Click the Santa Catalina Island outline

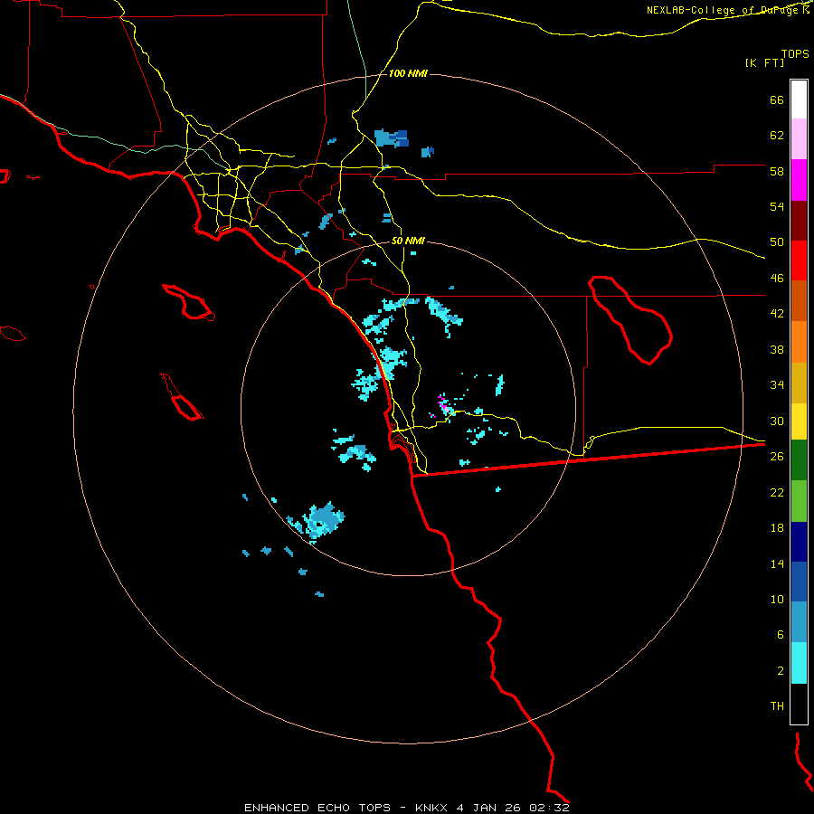188,301
